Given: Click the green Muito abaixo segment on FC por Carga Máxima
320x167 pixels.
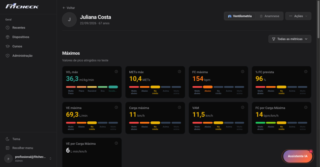Looking at the screenshot, I should 260,123.
